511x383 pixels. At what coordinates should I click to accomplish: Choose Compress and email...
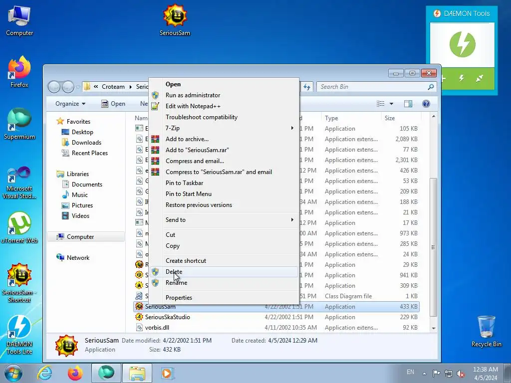click(225, 161)
